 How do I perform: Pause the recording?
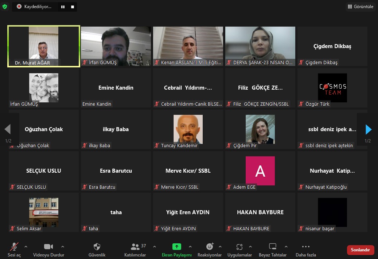click(63, 7)
